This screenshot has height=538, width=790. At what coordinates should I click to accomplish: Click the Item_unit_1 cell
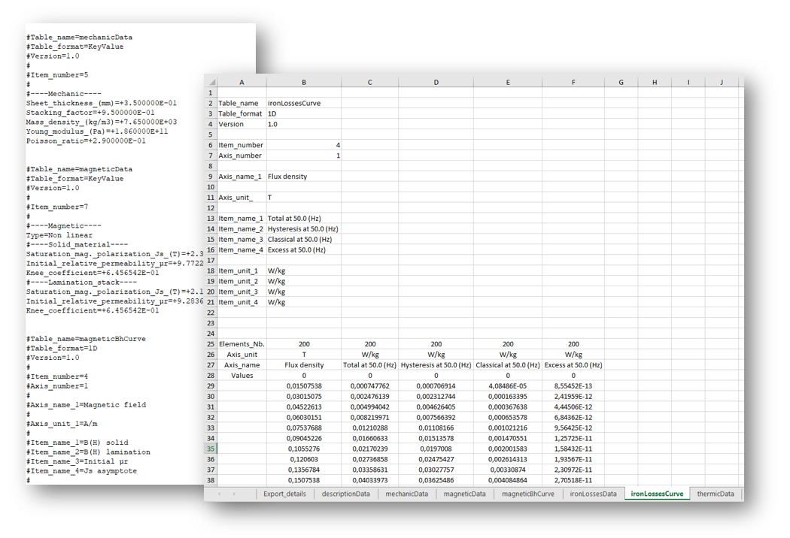click(x=242, y=271)
